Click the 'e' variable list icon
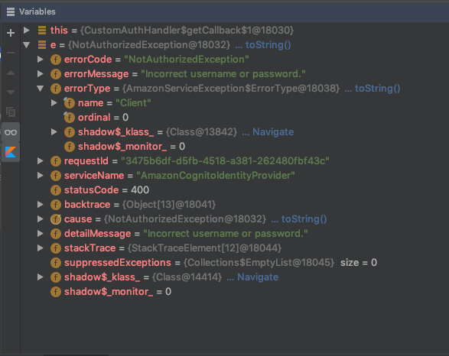Screen dimensions: 449x356 [42, 44]
